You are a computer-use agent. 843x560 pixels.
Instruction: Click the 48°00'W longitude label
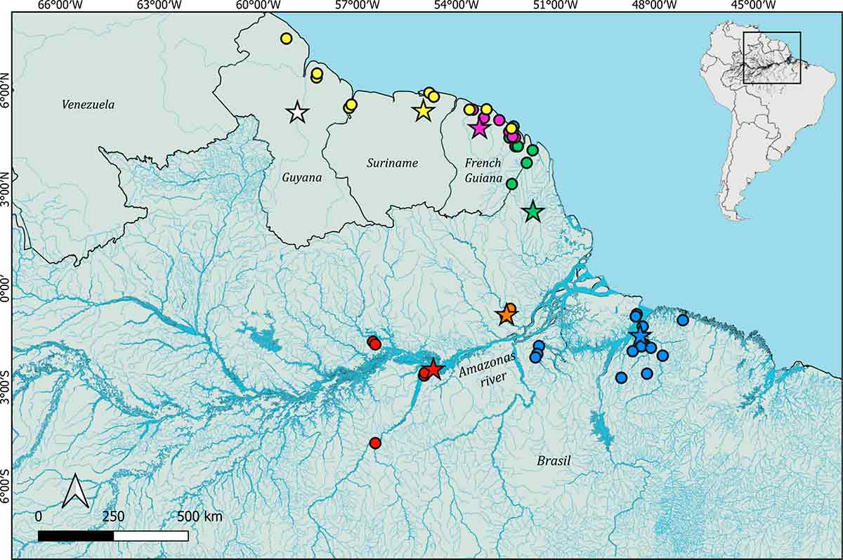tap(656, 6)
